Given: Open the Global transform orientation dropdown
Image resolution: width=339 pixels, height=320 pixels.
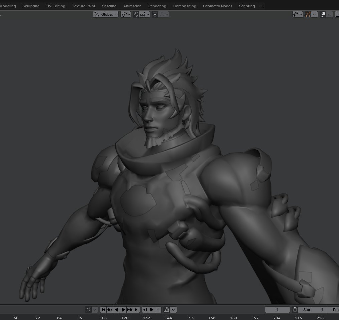Looking at the screenshot, I should coord(106,14).
